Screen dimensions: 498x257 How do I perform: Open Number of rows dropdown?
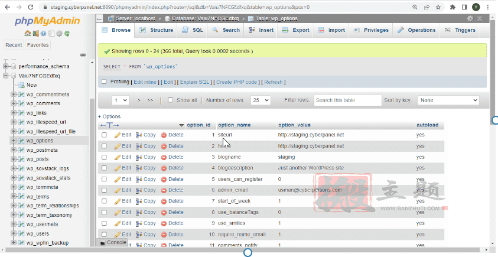[261, 100]
